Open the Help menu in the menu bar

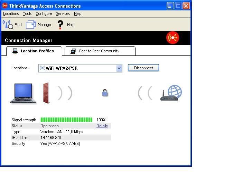coord(78,14)
